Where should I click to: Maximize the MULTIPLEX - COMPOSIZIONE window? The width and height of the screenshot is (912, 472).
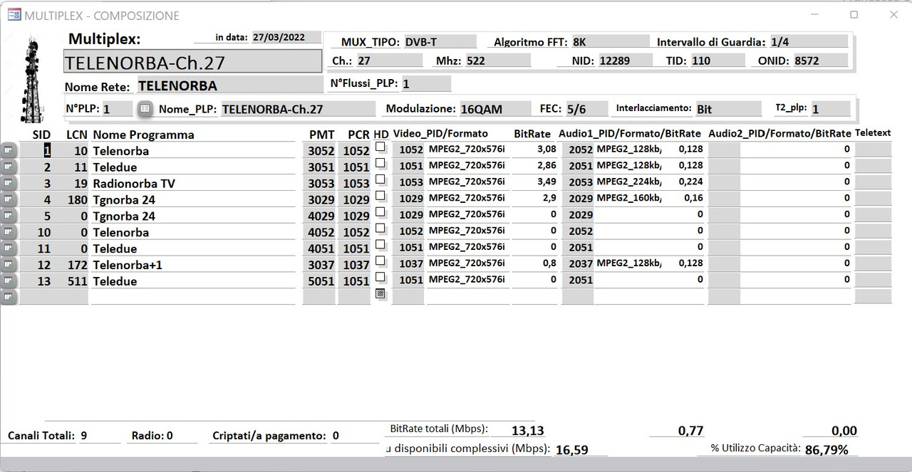point(854,14)
